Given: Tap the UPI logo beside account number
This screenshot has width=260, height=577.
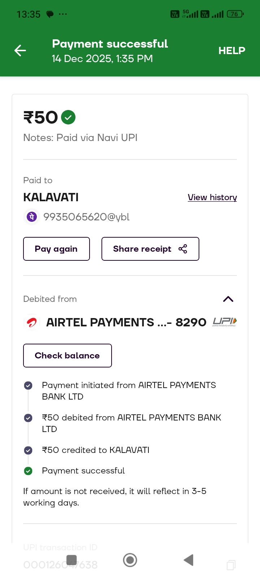Looking at the screenshot, I should click(x=225, y=322).
